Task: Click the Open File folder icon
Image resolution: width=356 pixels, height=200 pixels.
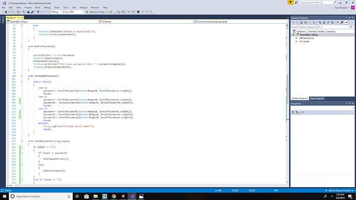Action: click(x=24, y=12)
